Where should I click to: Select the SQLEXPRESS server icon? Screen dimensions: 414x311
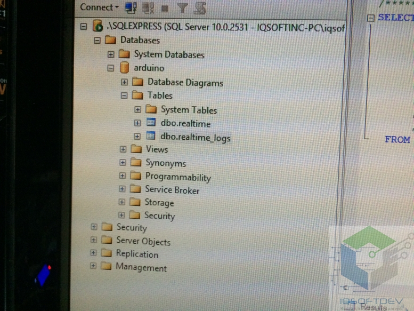[x=98, y=26]
